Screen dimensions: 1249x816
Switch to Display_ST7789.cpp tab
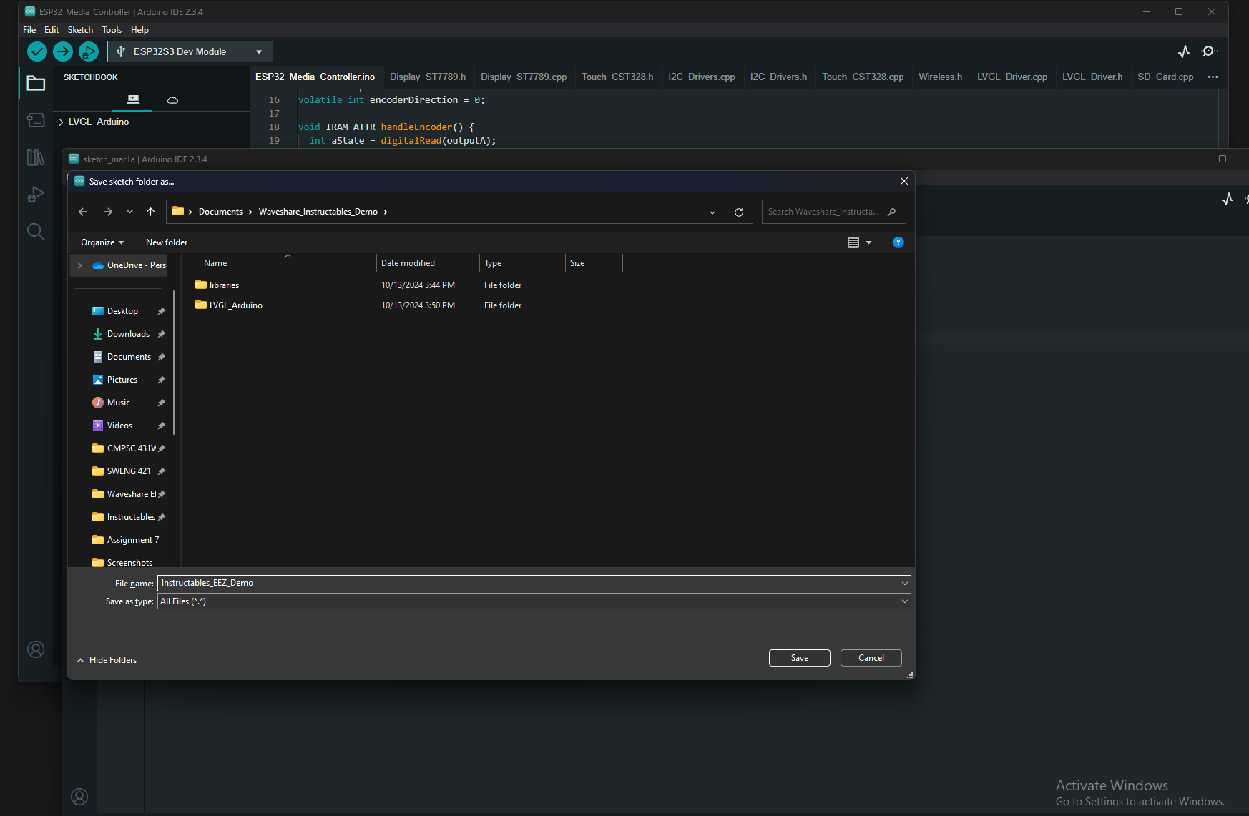524,77
